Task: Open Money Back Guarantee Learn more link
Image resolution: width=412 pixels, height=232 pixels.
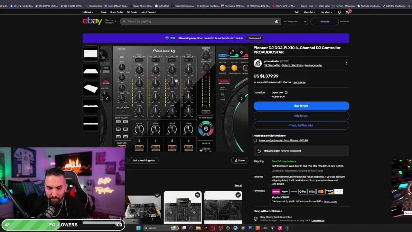Action: pos(318,220)
